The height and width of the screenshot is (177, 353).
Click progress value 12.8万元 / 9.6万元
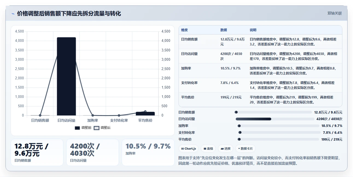(328, 112)
